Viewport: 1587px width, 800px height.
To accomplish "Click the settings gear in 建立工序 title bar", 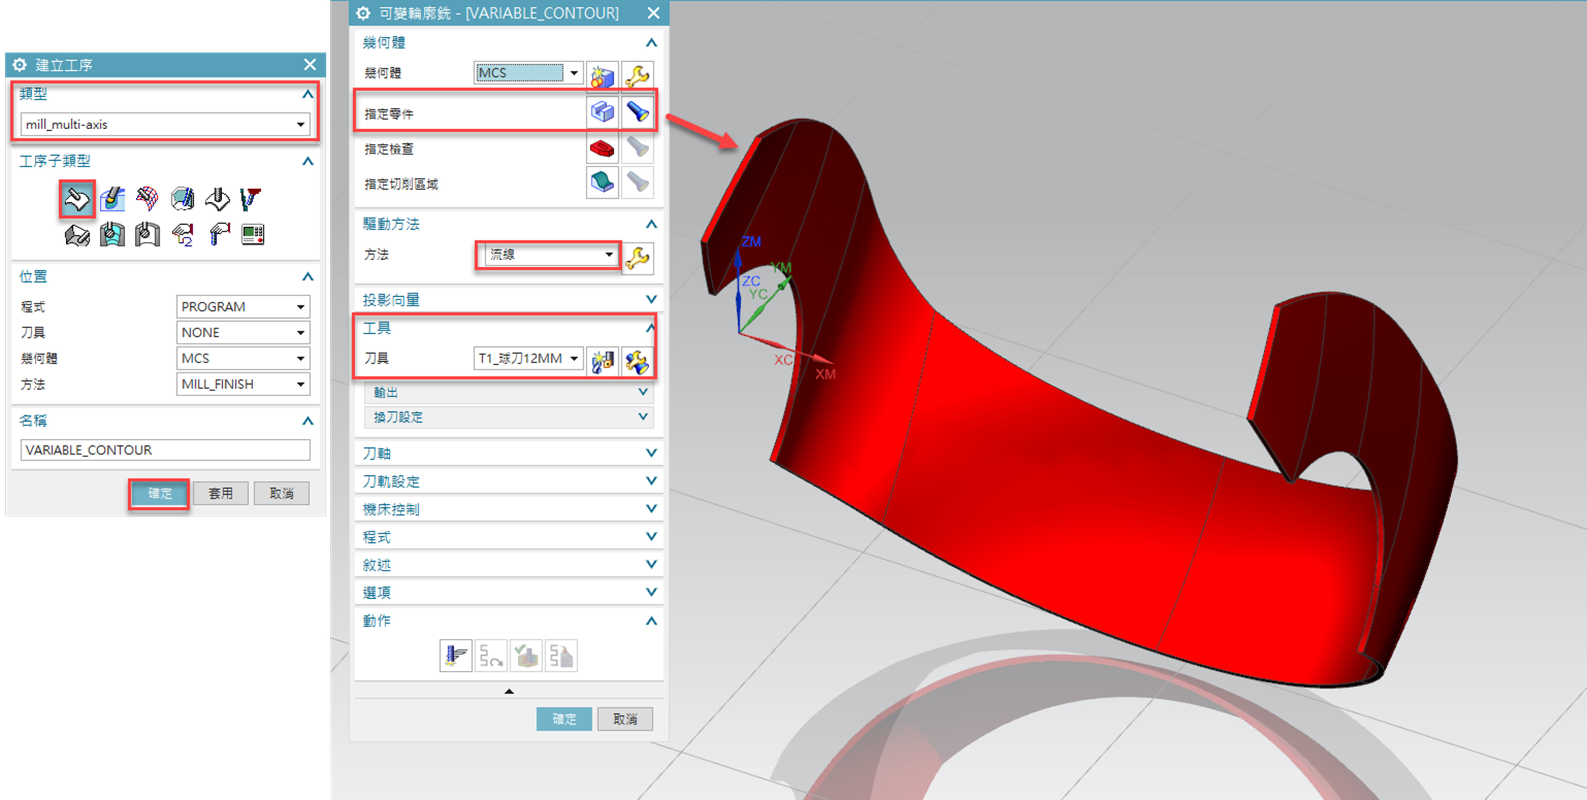I will pyautogui.click(x=20, y=65).
